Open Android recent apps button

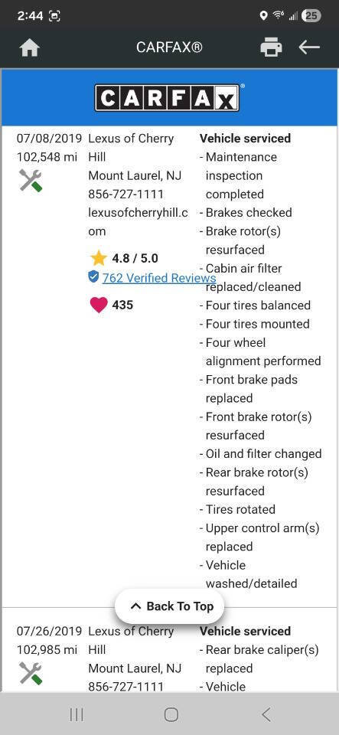point(77,714)
